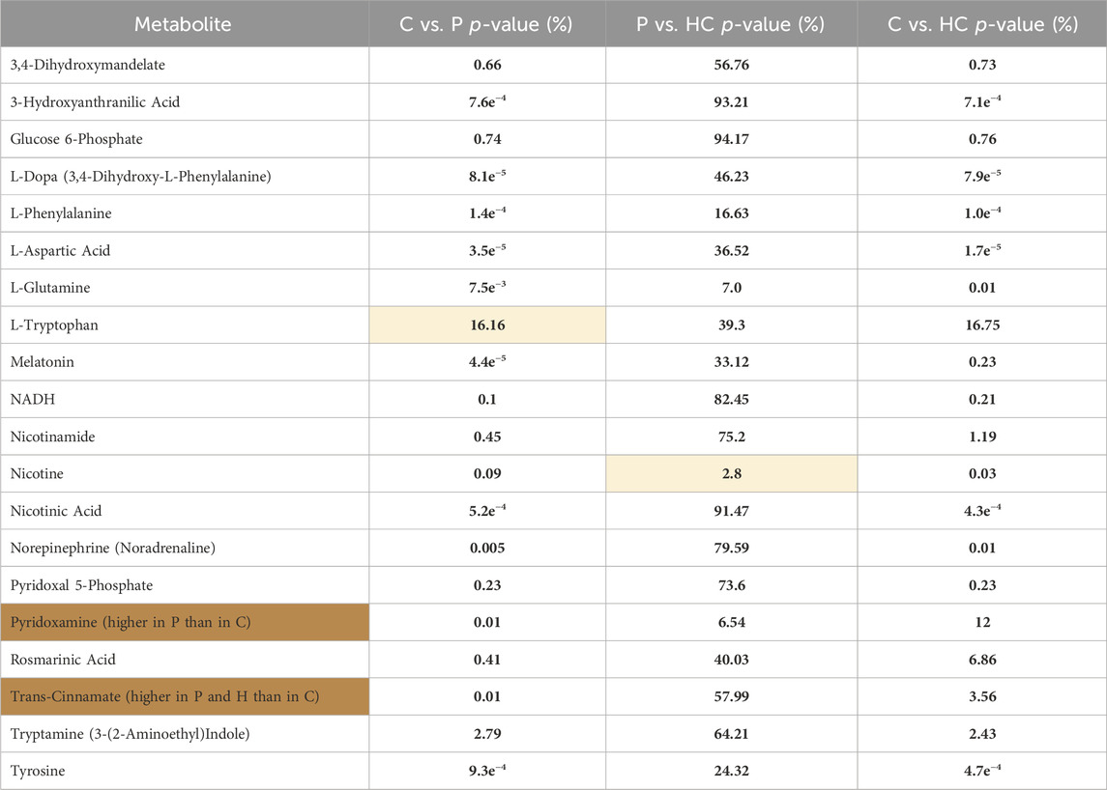This screenshot has width=1107, height=790.
Task: Select value 16.63 in the L-Phenylalanine row
Action: pos(732,213)
